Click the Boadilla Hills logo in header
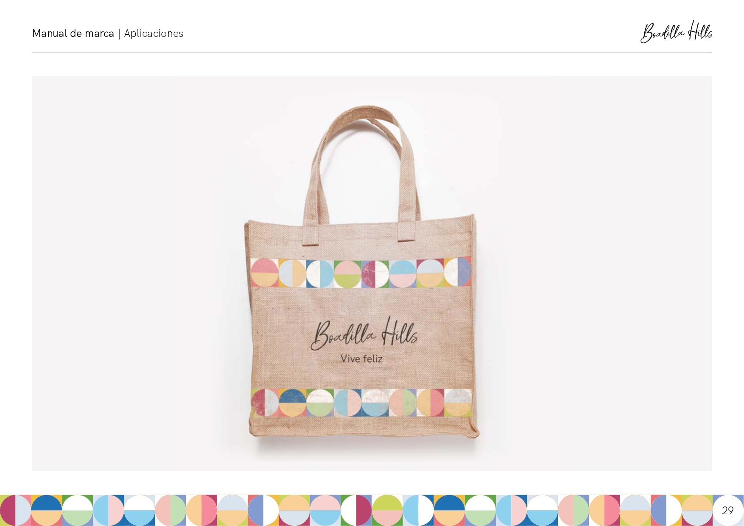 (x=676, y=32)
